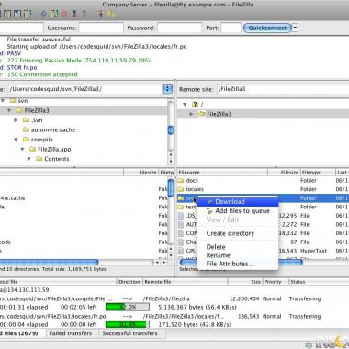Sort remote list by Filesize column
The height and width of the screenshot is (349, 349).
point(284,173)
